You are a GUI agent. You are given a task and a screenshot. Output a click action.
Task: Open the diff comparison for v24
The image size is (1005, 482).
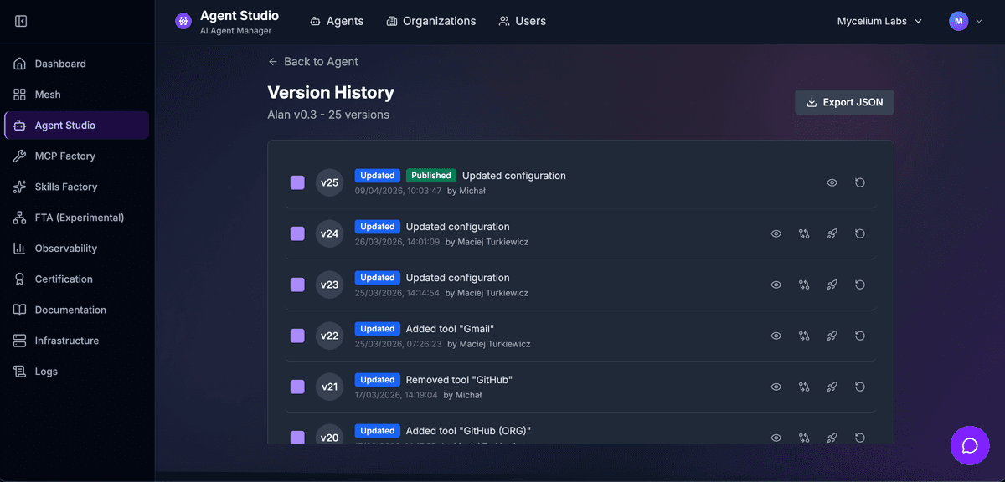tap(804, 233)
